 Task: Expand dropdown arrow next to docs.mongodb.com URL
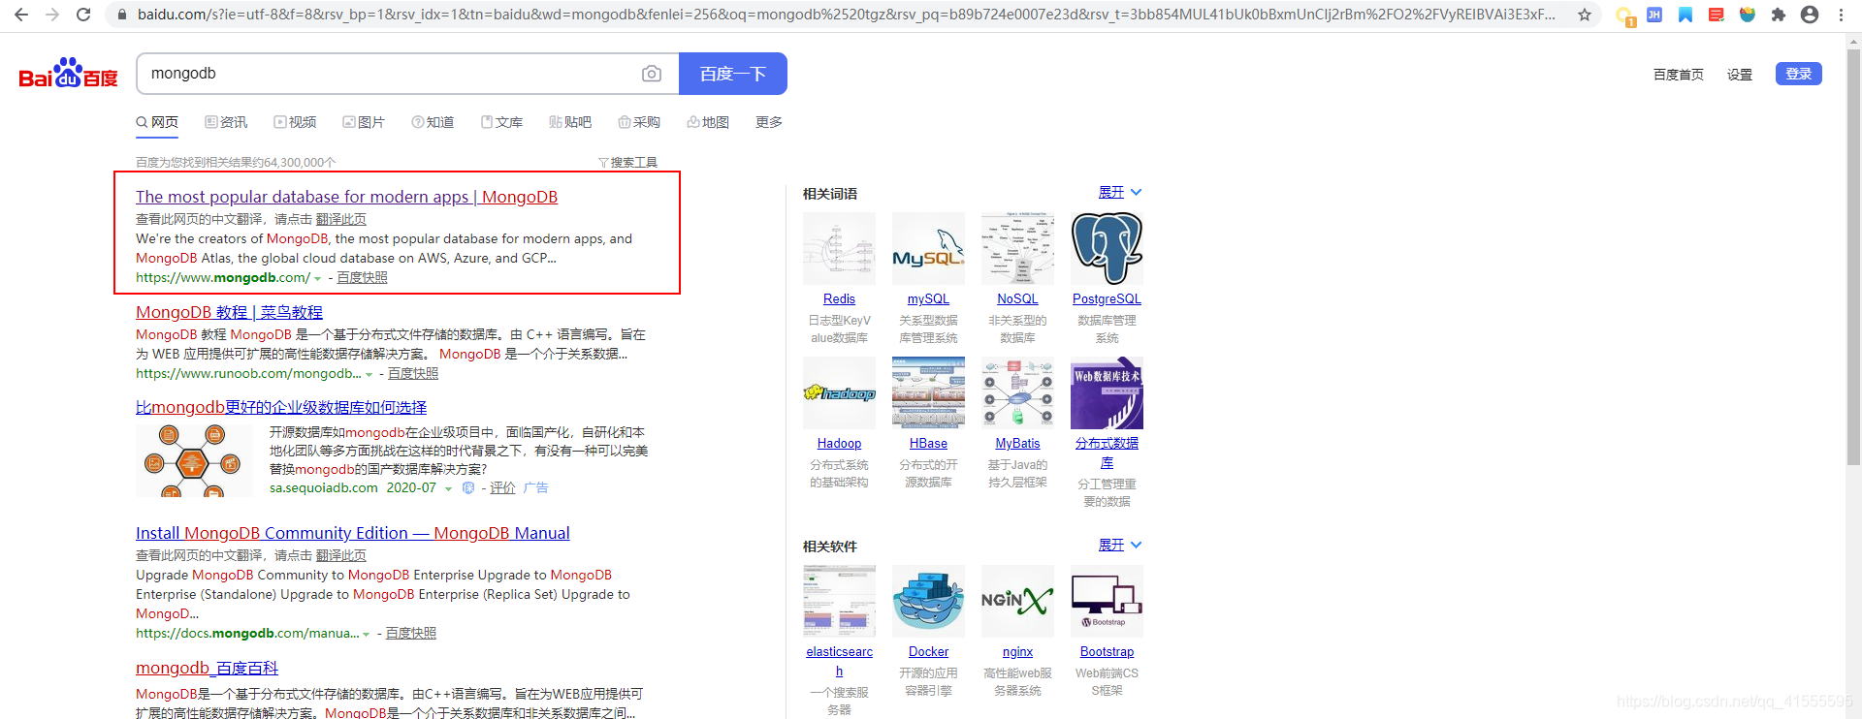366,634
